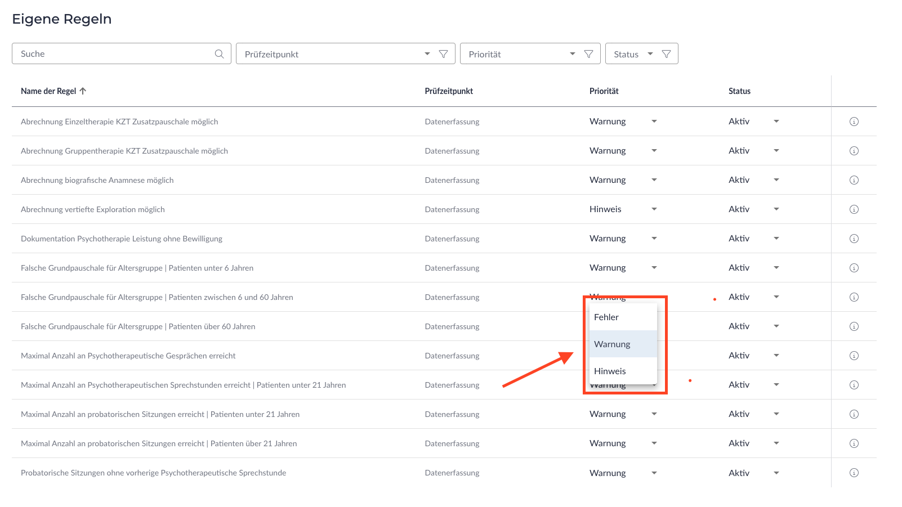
Task: Click the sort arrow next to Name der Regel
Action: tap(83, 91)
